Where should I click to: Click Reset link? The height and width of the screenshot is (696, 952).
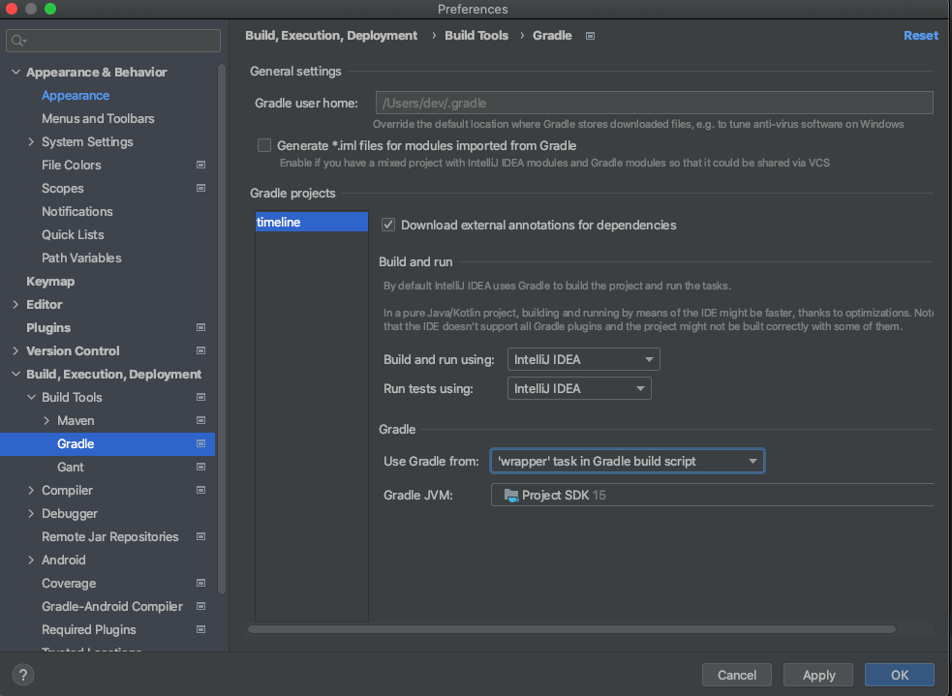(920, 36)
